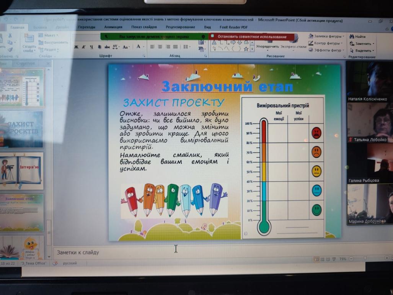The height and width of the screenshot is (295, 393).
Task: Toggle text shadow (S)
Action: pos(99,47)
